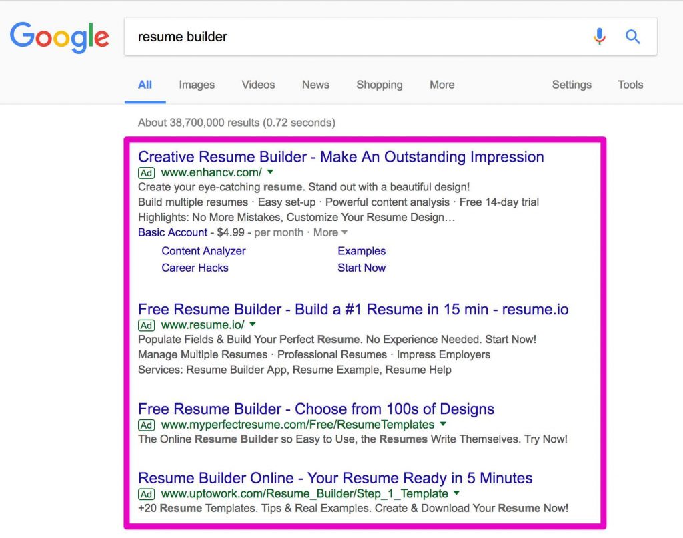Open the Basic Account pricing link
683x538 pixels.
[172, 232]
